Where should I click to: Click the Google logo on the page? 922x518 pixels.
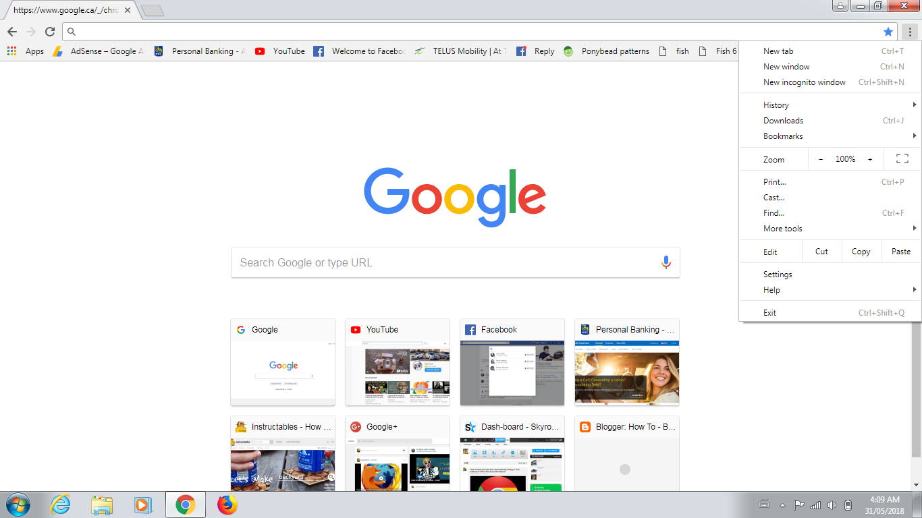455,197
